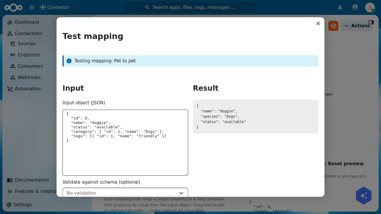Click the 'Test mapping' heading
Viewport: 381px width, 214px height.
tap(93, 36)
